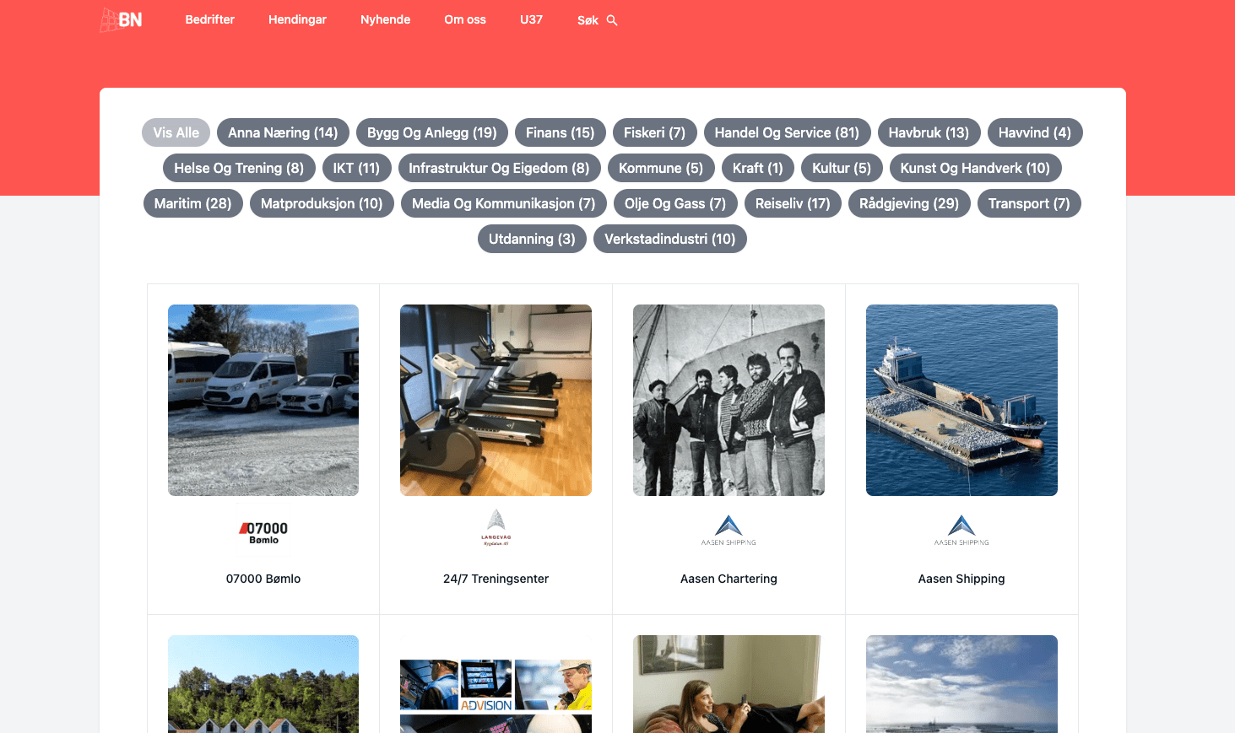Image resolution: width=1235 pixels, height=733 pixels.
Task: Open the 07000 Bømlo vans photo
Action: [x=263, y=400]
